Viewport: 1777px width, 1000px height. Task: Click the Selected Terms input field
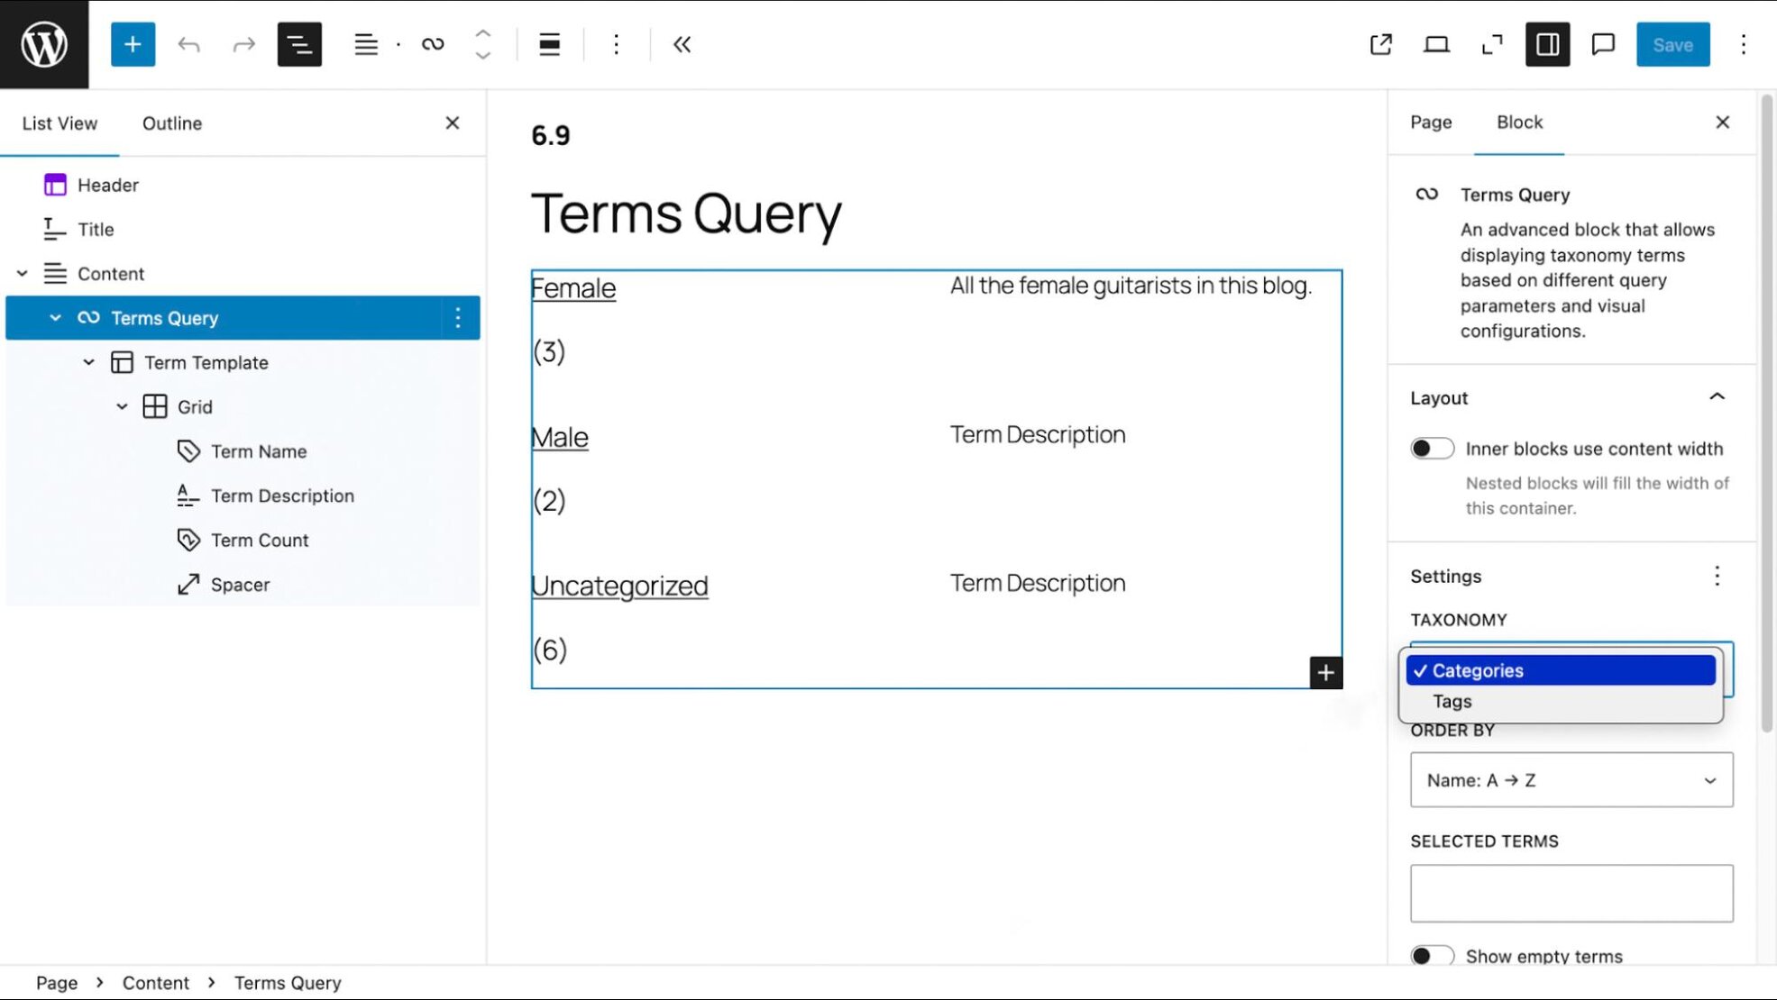coord(1571,892)
